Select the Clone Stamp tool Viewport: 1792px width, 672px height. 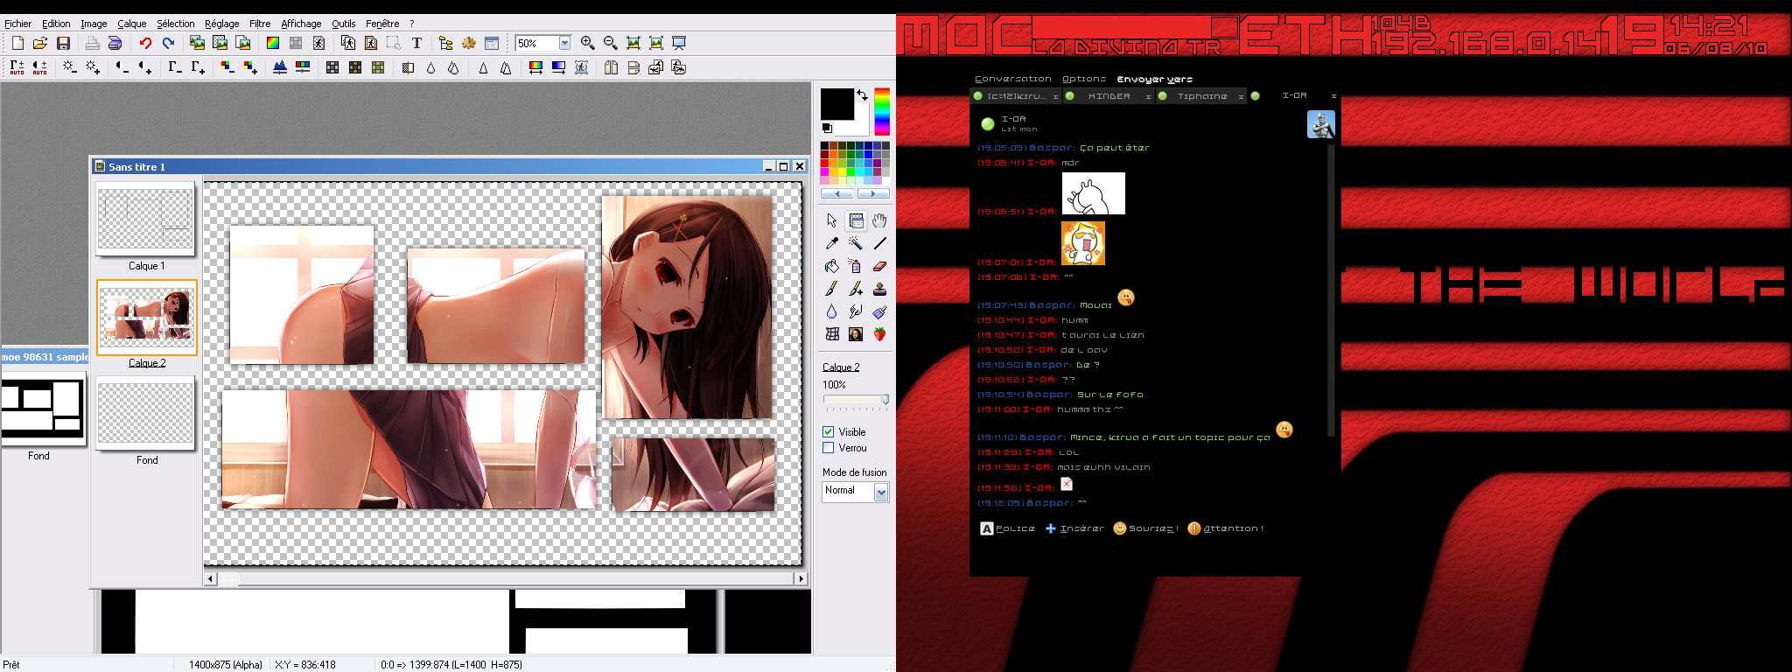[879, 289]
